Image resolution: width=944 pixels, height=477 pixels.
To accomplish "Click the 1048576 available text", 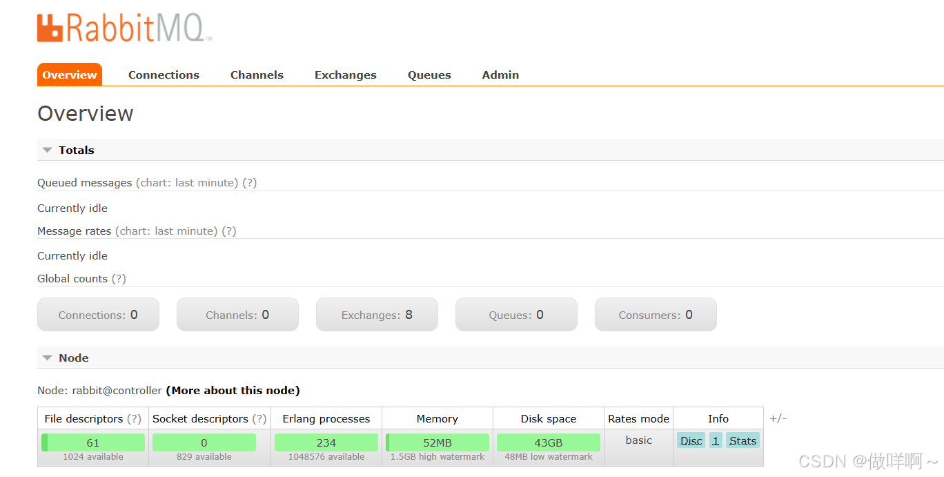I will pyautogui.click(x=326, y=457).
